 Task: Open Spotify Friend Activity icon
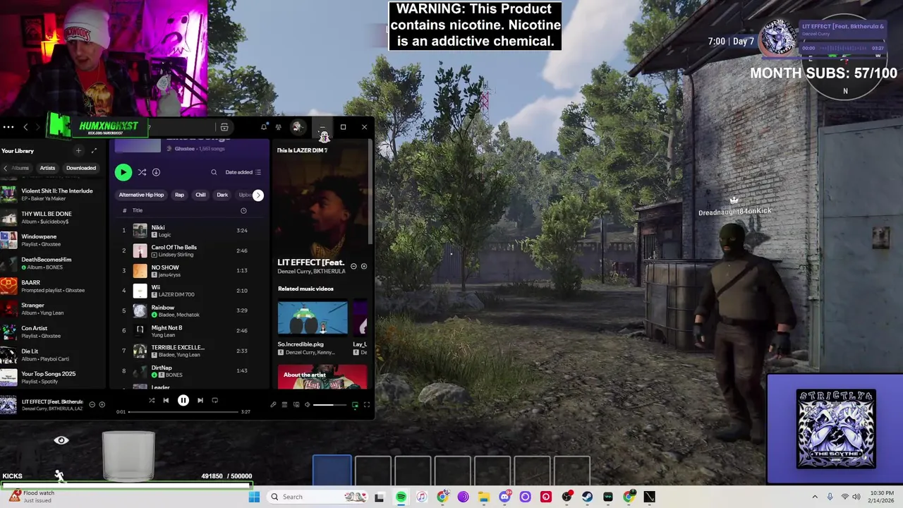(x=279, y=127)
